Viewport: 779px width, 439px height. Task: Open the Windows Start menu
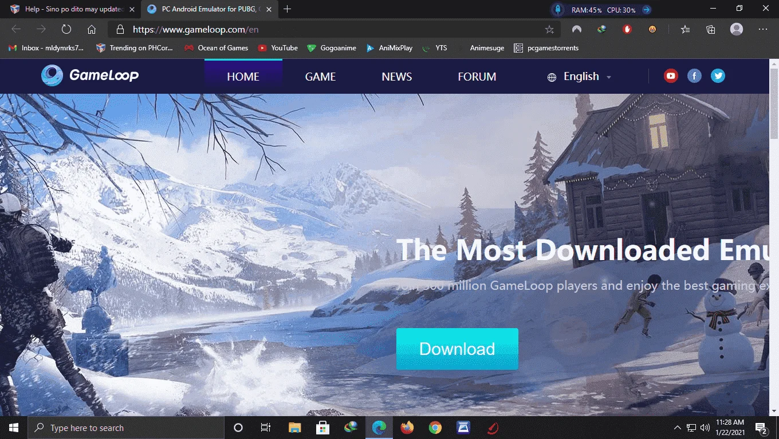click(x=14, y=428)
